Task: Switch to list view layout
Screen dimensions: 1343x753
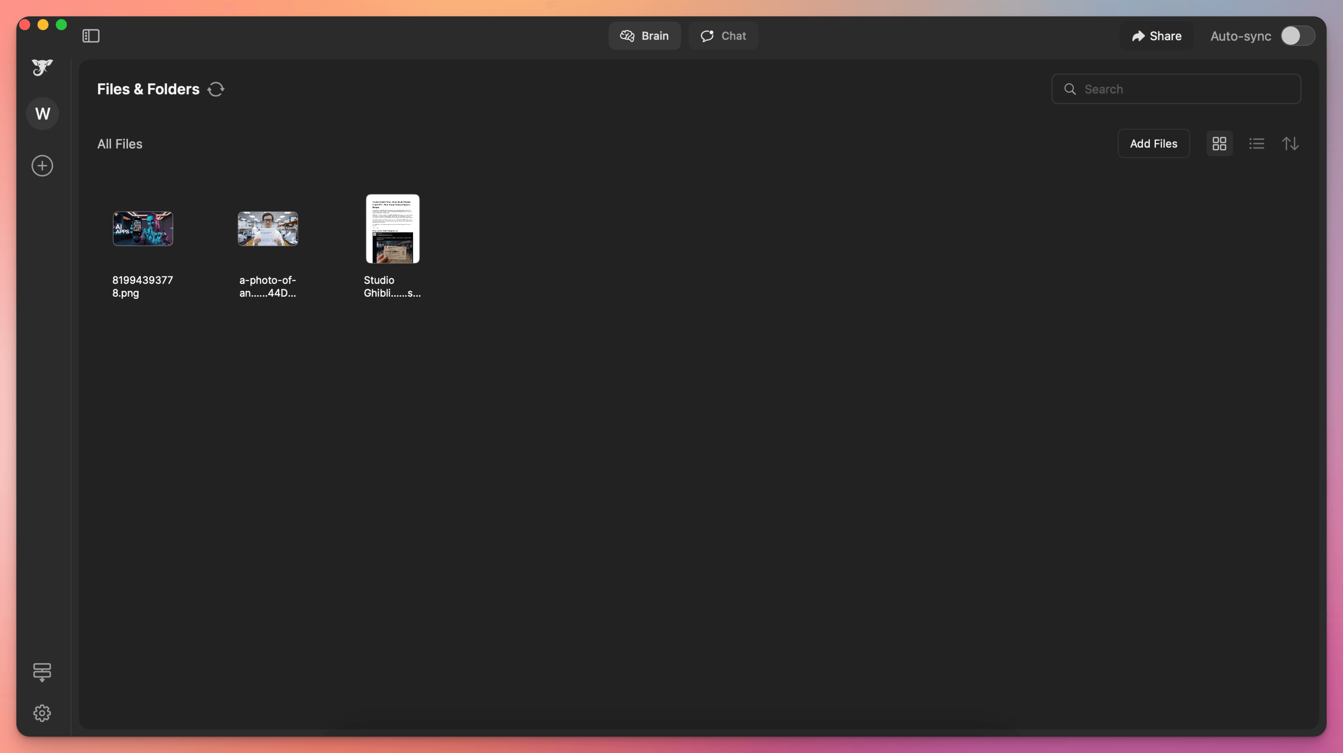Action: tap(1257, 143)
